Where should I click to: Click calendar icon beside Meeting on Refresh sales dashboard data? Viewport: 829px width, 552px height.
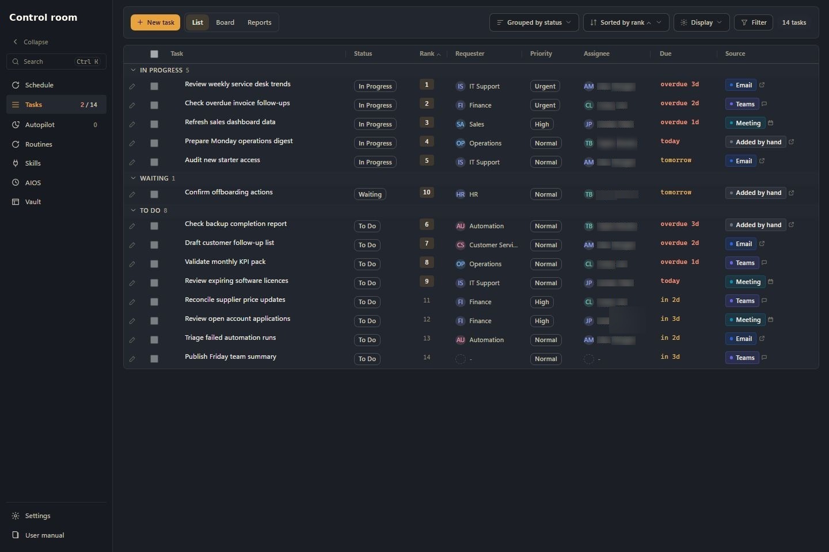[770, 123]
